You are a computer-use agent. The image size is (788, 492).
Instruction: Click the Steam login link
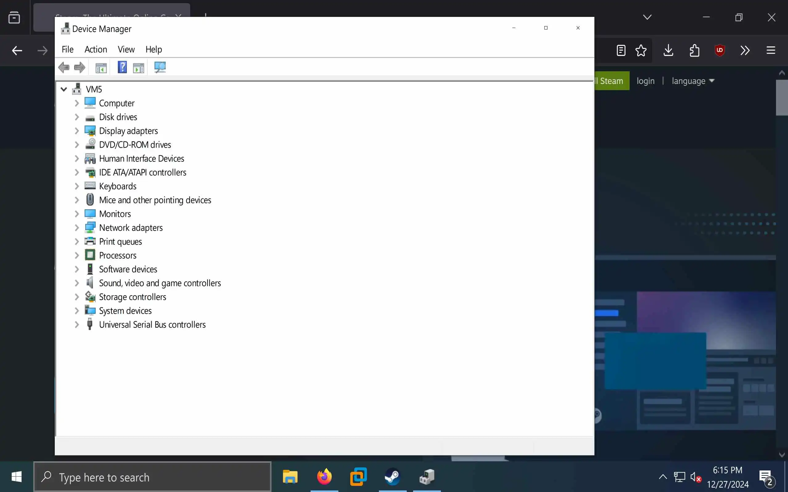point(645,81)
